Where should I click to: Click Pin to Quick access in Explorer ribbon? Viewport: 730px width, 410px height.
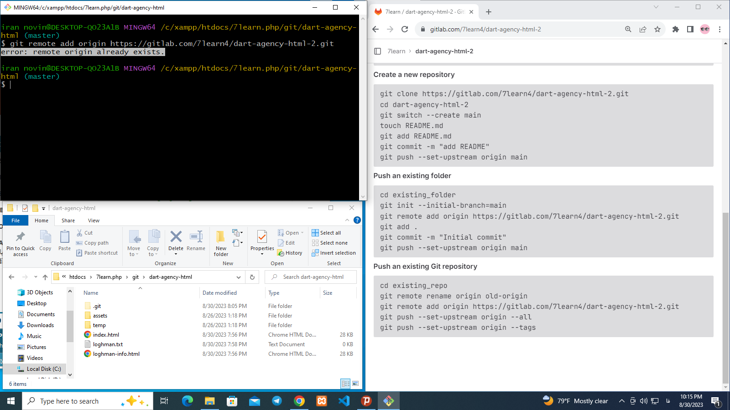tap(21, 244)
